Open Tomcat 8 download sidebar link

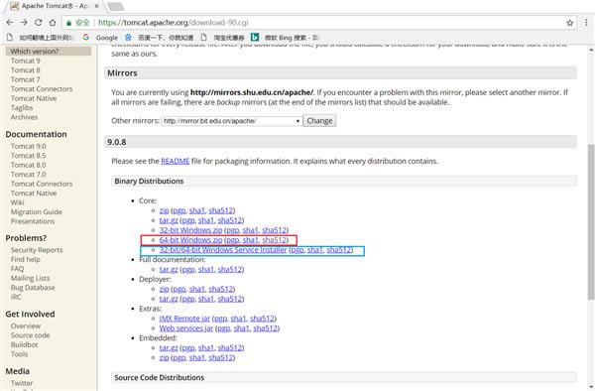click(x=26, y=70)
